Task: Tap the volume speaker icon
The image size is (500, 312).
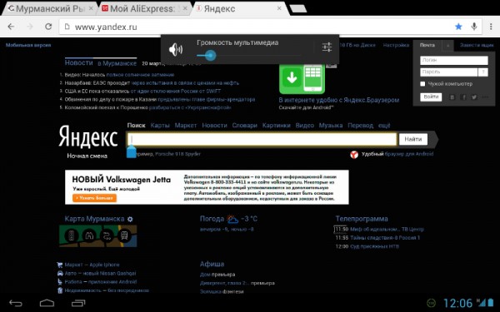Action: [176, 49]
